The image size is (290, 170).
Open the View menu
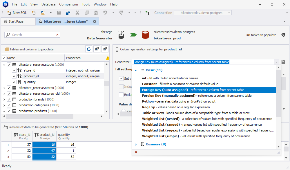tap(34, 4)
